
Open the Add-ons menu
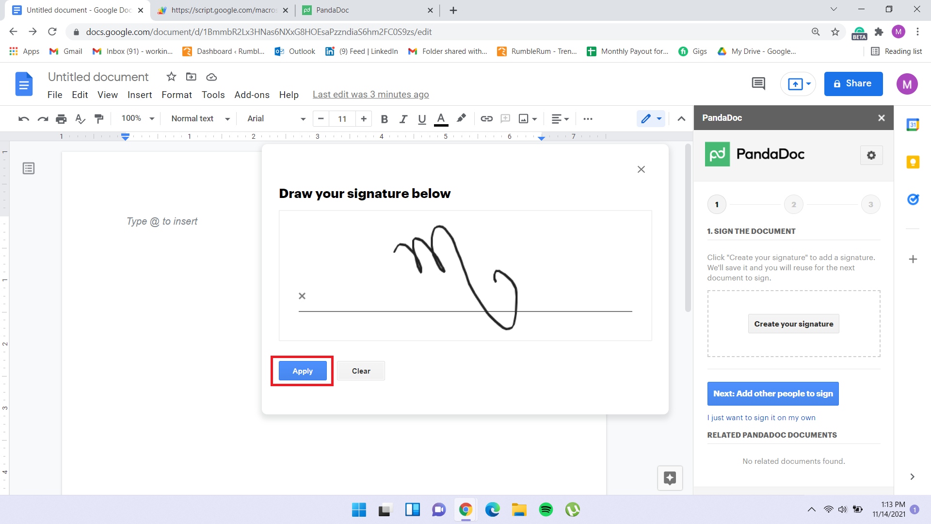point(252,95)
